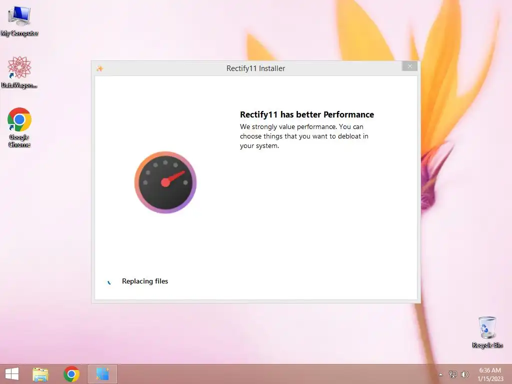Launch Chrome from the taskbar
The width and height of the screenshot is (512, 384).
coord(71,374)
